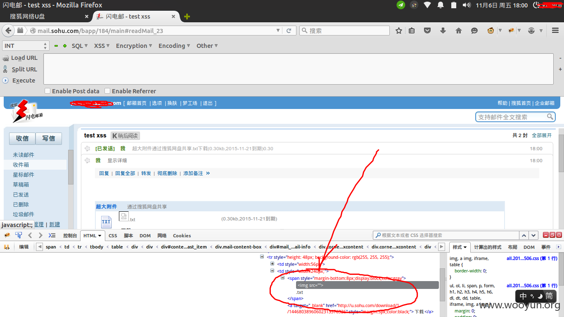Open the volume indicator in top bar

[467, 5]
